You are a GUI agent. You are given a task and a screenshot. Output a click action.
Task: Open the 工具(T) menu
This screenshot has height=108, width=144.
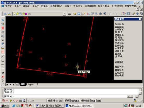[18, 6]
